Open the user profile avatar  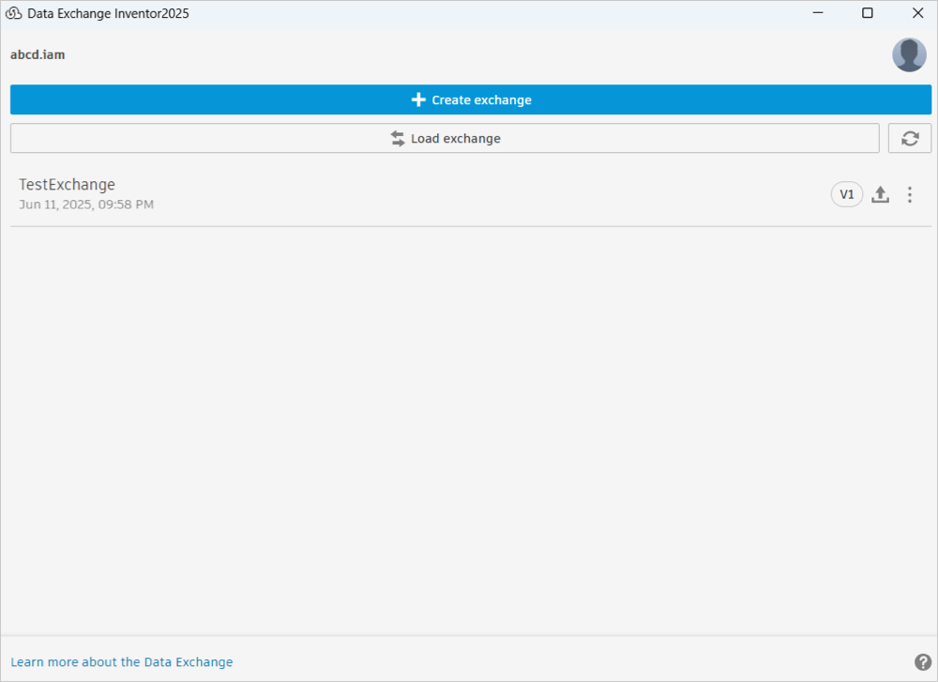pos(909,55)
